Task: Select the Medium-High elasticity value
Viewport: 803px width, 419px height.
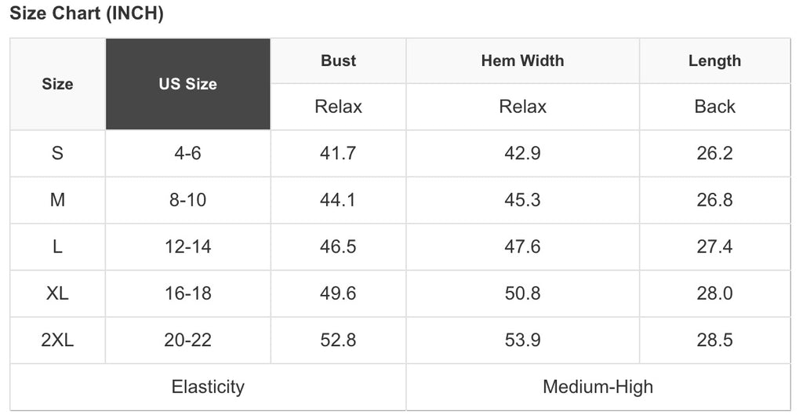Action: 598,387
